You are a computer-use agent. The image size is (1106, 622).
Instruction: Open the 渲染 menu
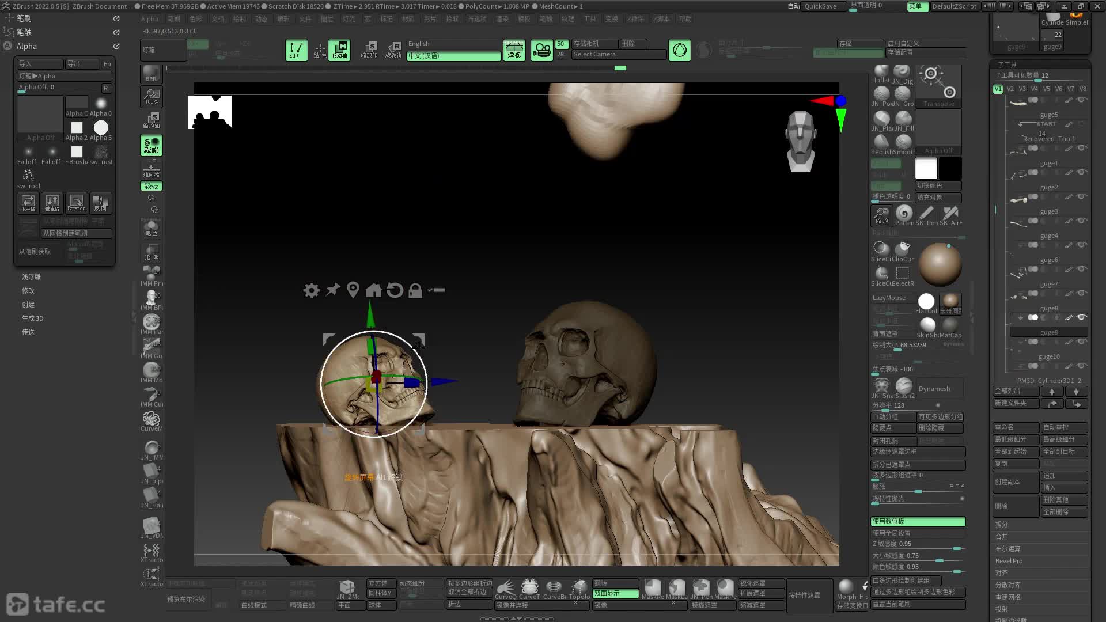point(502,19)
